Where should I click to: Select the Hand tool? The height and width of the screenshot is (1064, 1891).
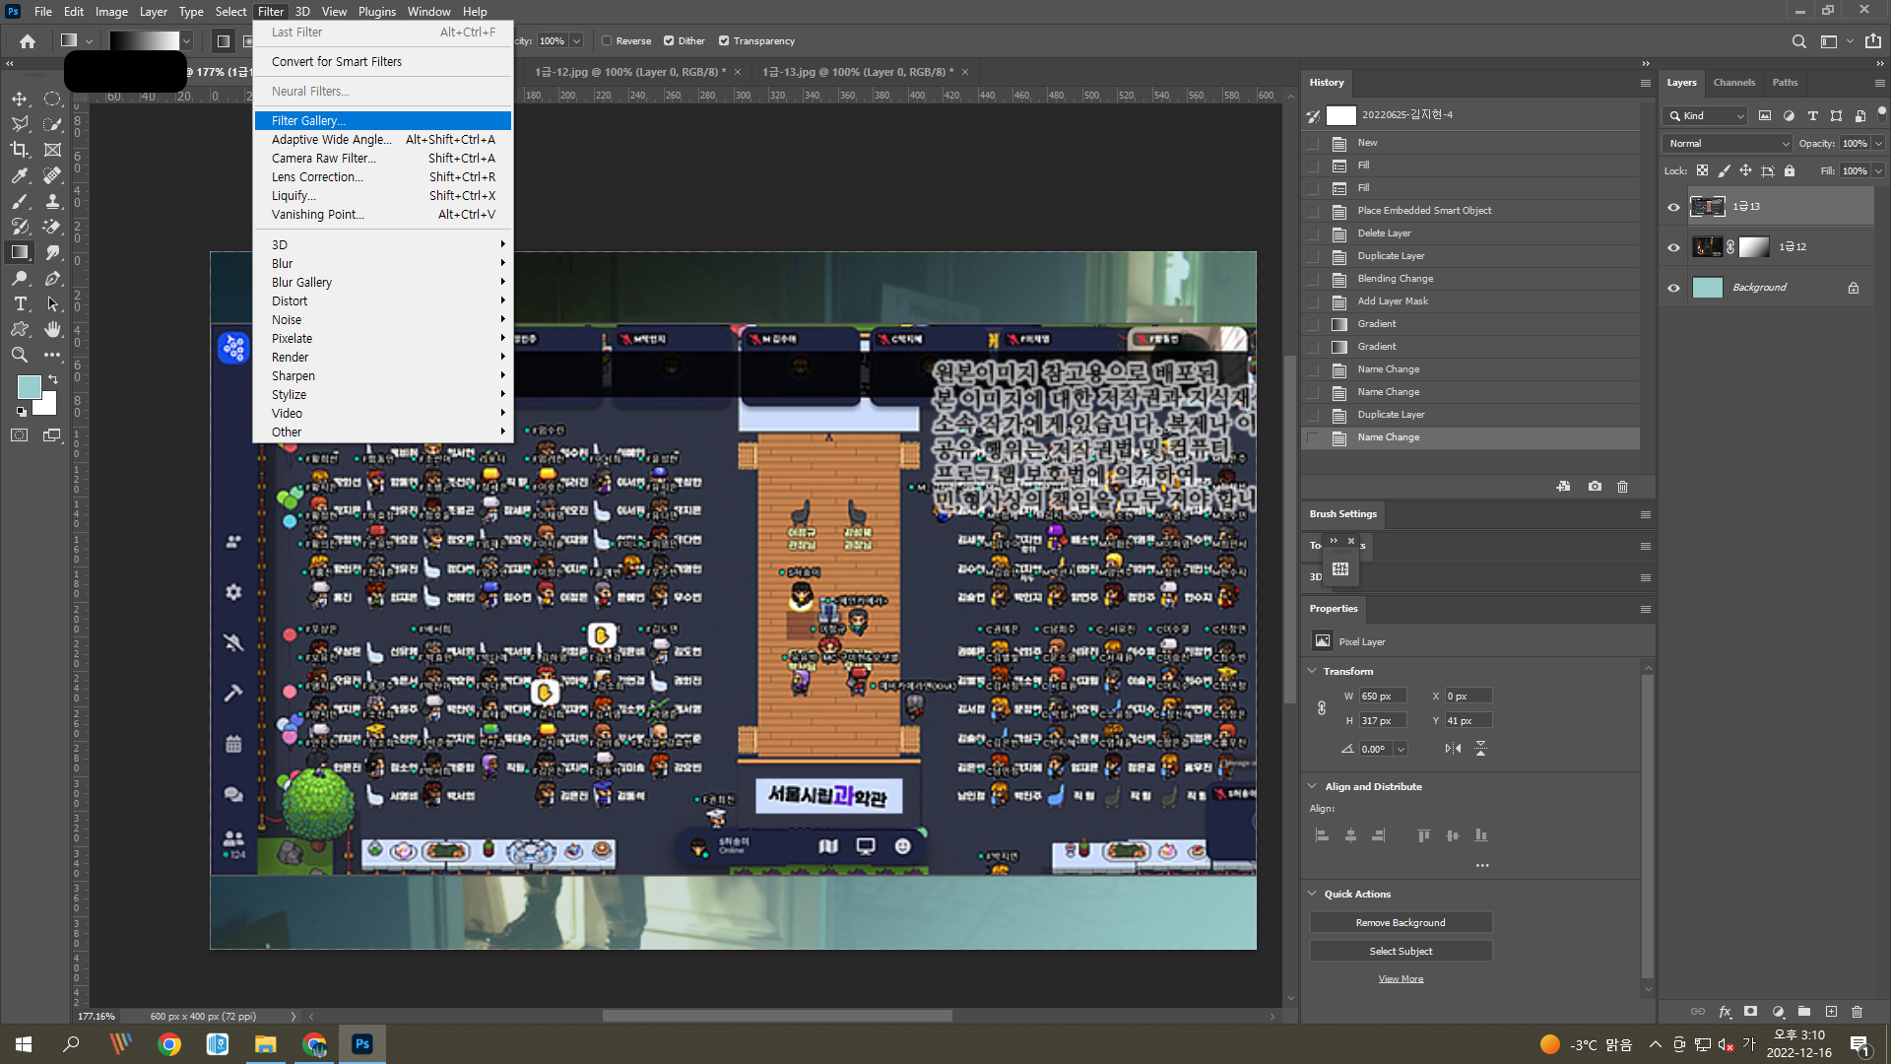point(52,329)
